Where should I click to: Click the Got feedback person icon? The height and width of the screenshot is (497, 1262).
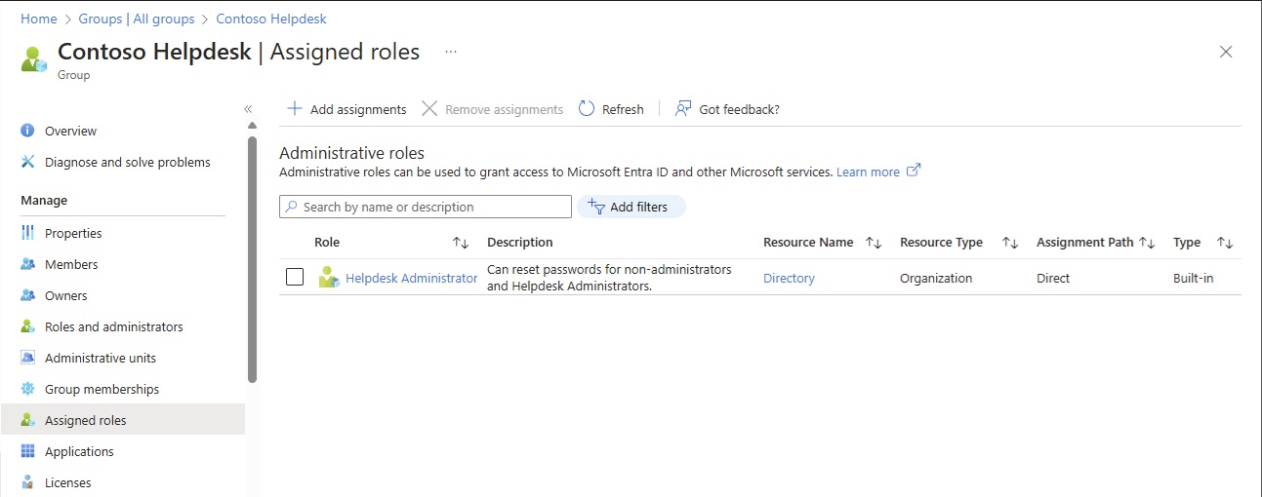pyautogui.click(x=683, y=109)
